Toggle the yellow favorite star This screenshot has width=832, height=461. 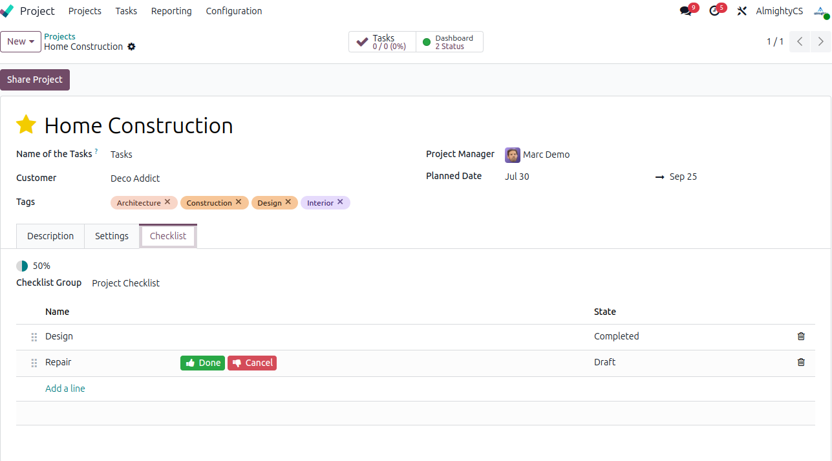coord(26,125)
